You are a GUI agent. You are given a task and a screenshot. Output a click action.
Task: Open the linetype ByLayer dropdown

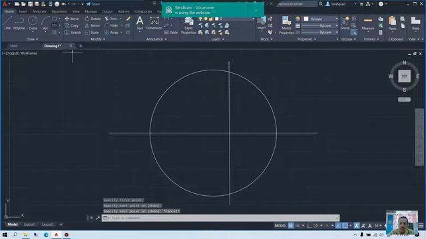(319, 33)
